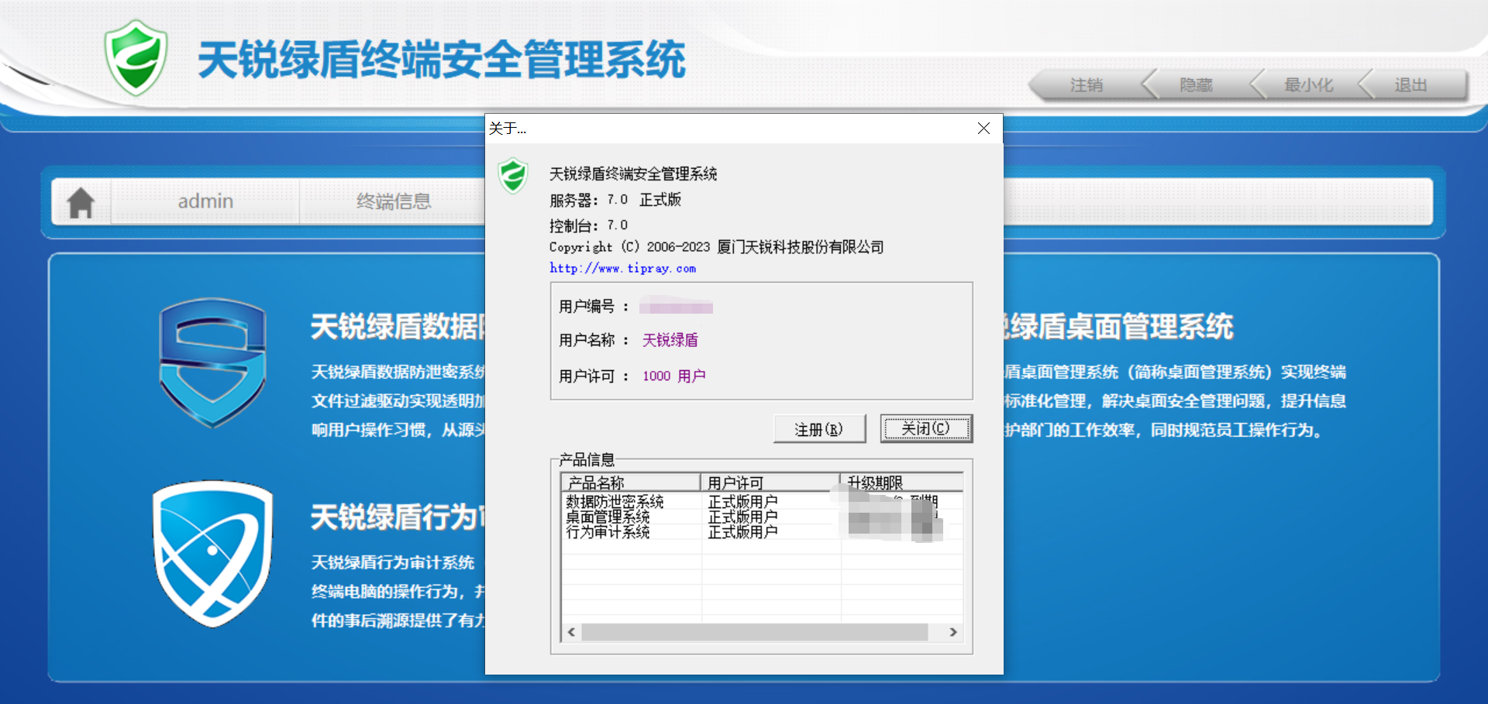Click the data leak prevention shield icon
This screenshot has height=704, width=1488.
coord(212,362)
